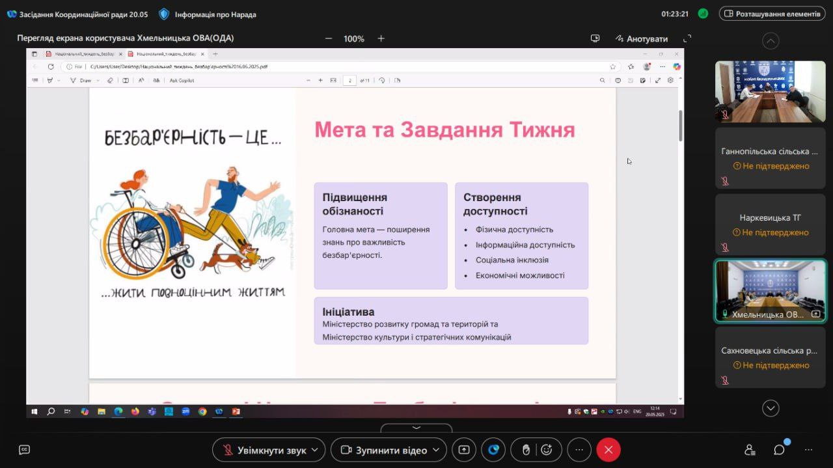The height and width of the screenshot is (468, 833).
Task: Turn off camera with Зупинити відео
Action: 384,450
